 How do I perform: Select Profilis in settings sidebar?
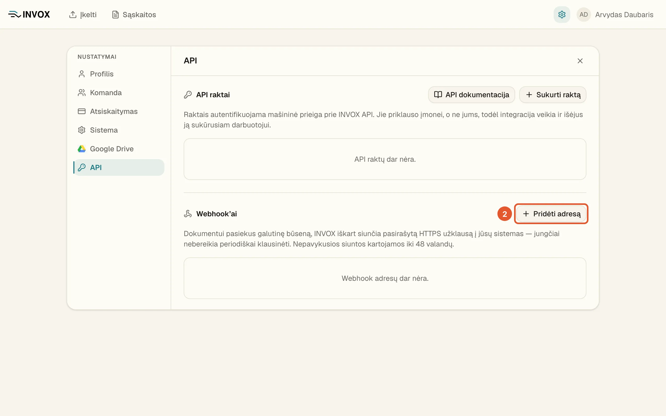click(119, 74)
